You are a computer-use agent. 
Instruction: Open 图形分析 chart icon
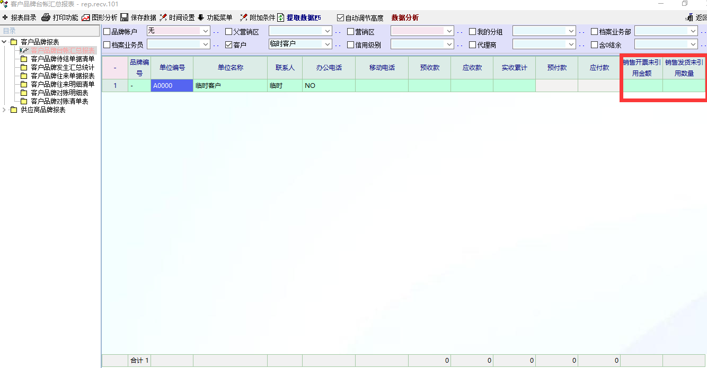click(x=85, y=17)
